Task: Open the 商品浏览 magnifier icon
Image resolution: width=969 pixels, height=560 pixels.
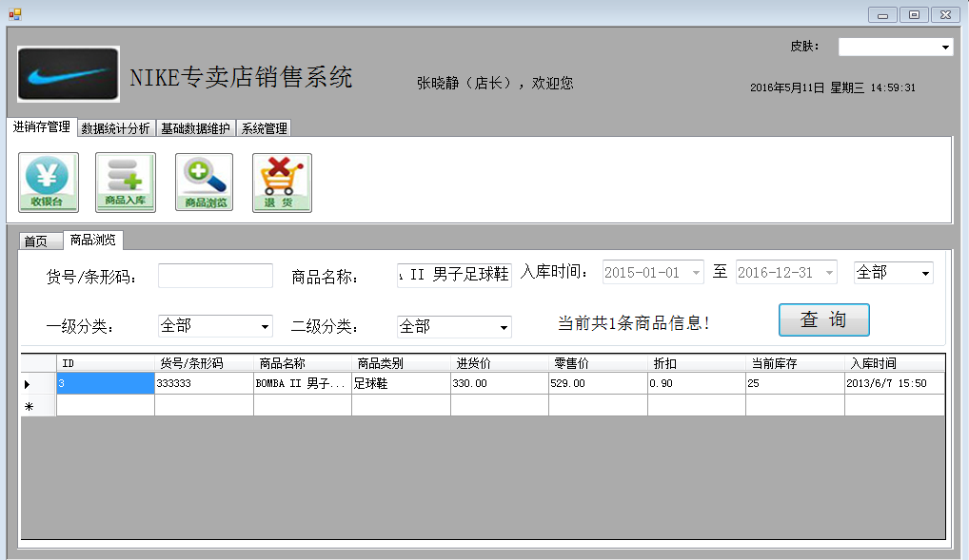Action: pos(205,183)
